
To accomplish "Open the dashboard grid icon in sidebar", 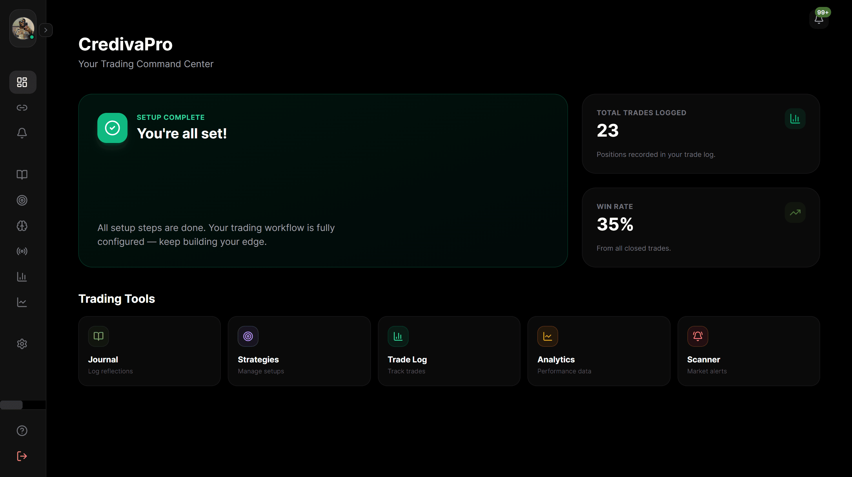I will 22,82.
